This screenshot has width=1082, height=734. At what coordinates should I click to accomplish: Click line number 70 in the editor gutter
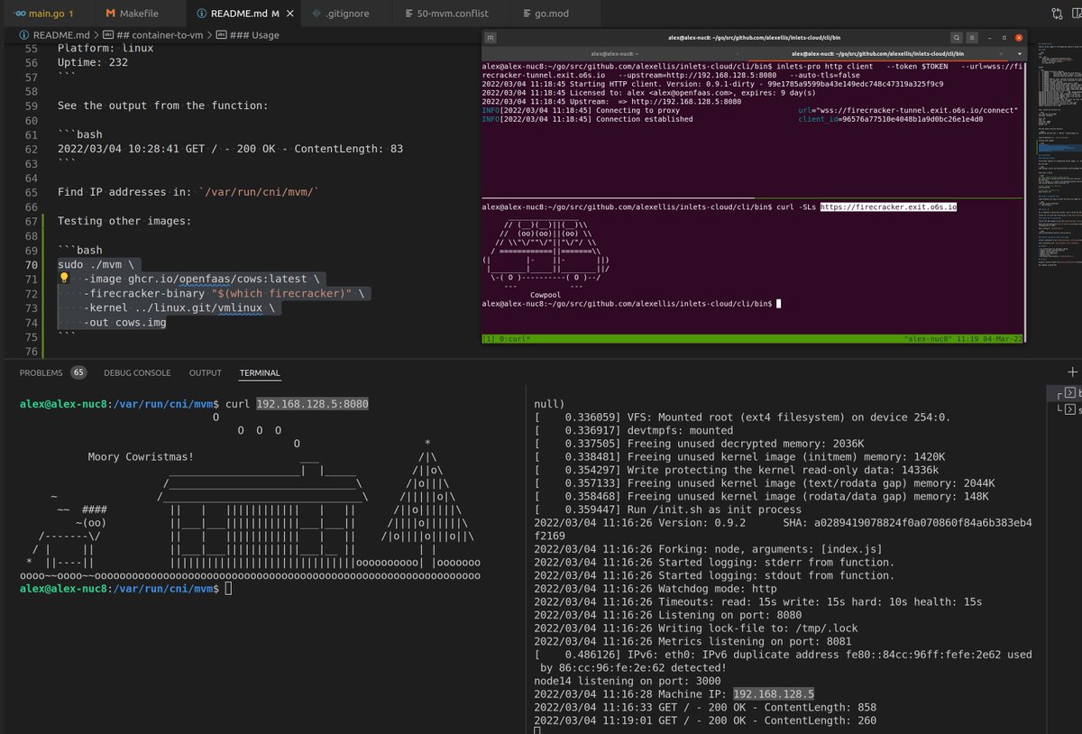(x=32, y=264)
